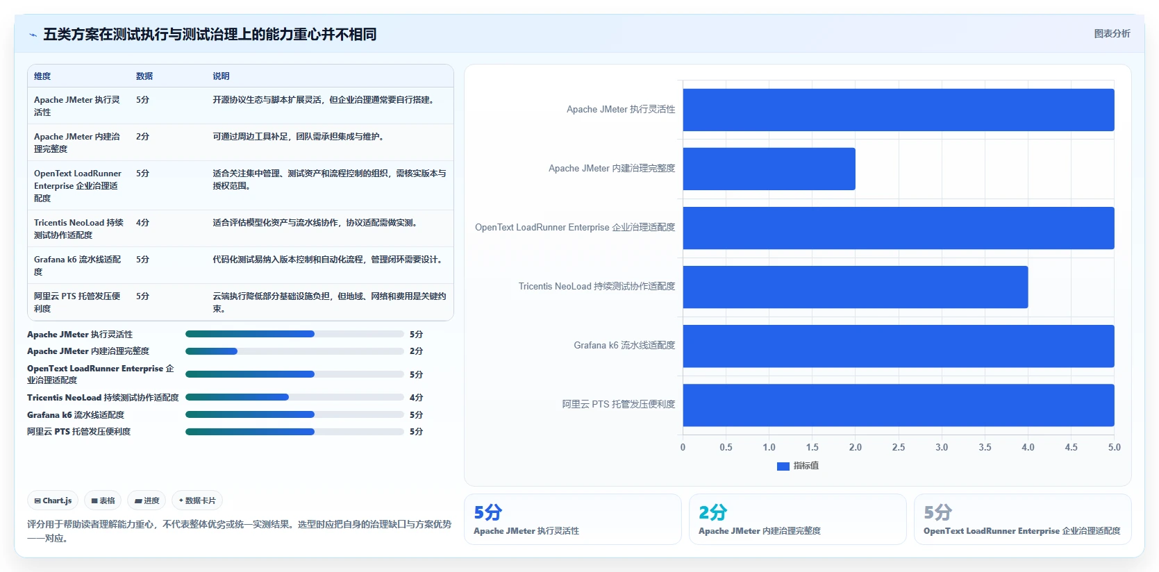Click the 阿里云 PTS 托管发压便利度 progress bar
The width and height of the screenshot is (1159, 572).
click(294, 431)
